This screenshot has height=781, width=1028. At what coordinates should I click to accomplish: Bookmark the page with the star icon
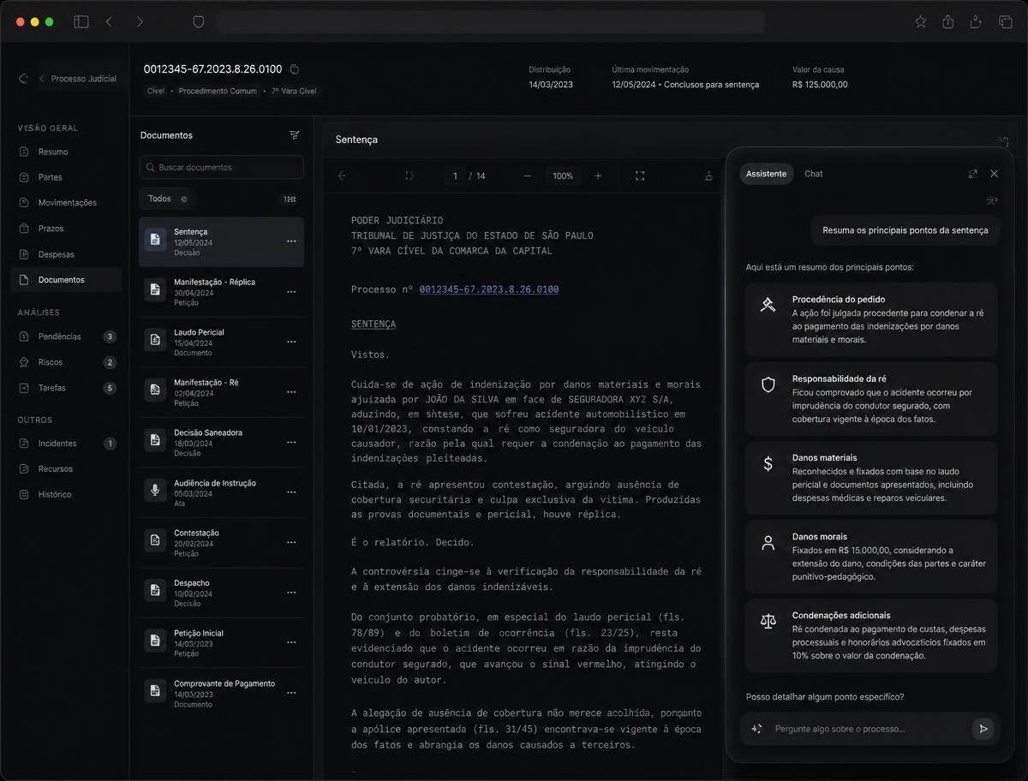click(x=920, y=21)
